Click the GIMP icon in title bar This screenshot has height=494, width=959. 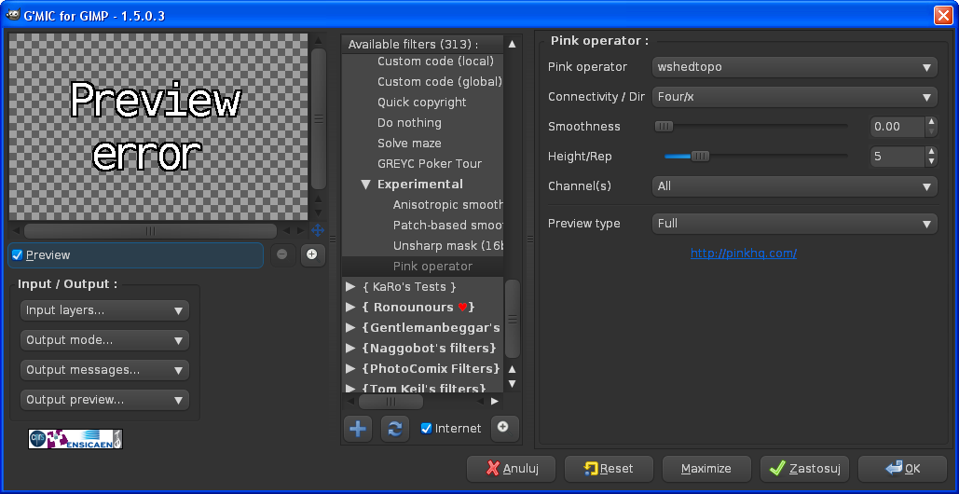point(11,15)
